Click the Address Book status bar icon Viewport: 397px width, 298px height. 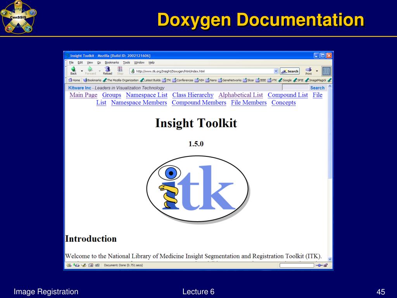tap(91, 265)
